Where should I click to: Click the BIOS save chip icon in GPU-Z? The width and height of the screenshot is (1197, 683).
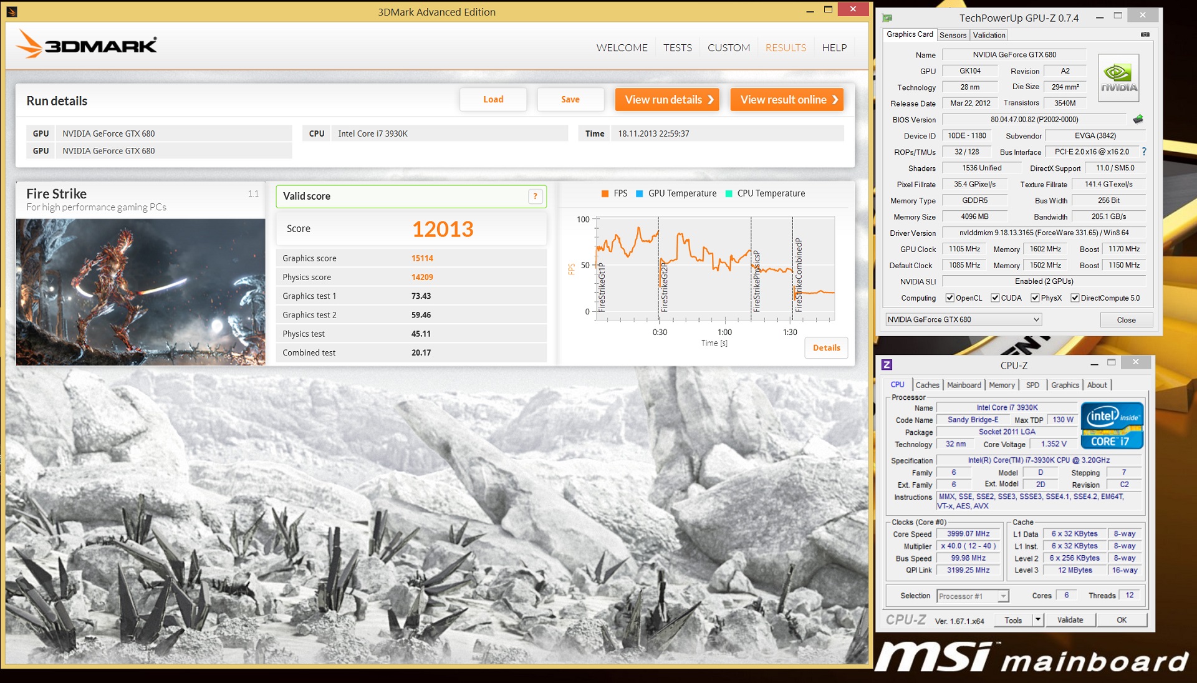coord(1138,119)
